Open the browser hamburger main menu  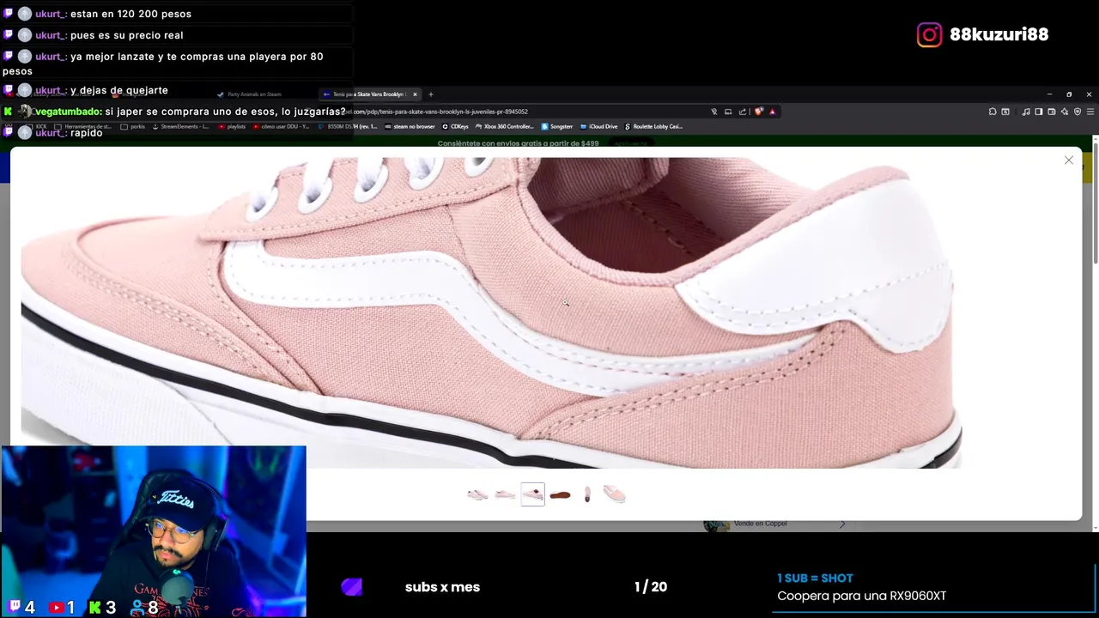pyautogui.click(x=1090, y=112)
